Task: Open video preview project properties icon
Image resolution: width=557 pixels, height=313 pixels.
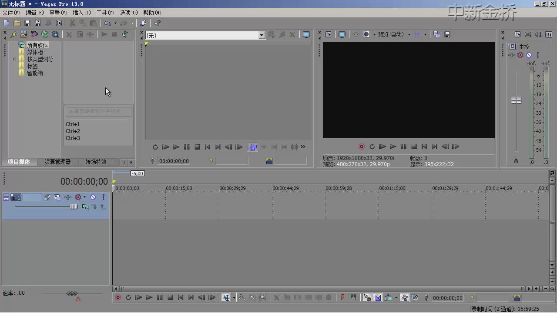Action: 329,34
